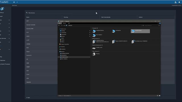This screenshot has width=182, height=102.
Task: Select Network node in navigation pane
Action: pyautogui.click(x=63, y=52)
